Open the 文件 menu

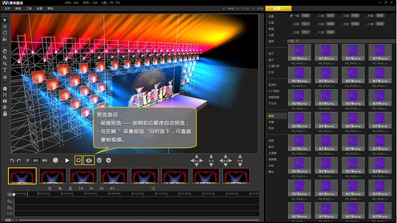(8, 8)
